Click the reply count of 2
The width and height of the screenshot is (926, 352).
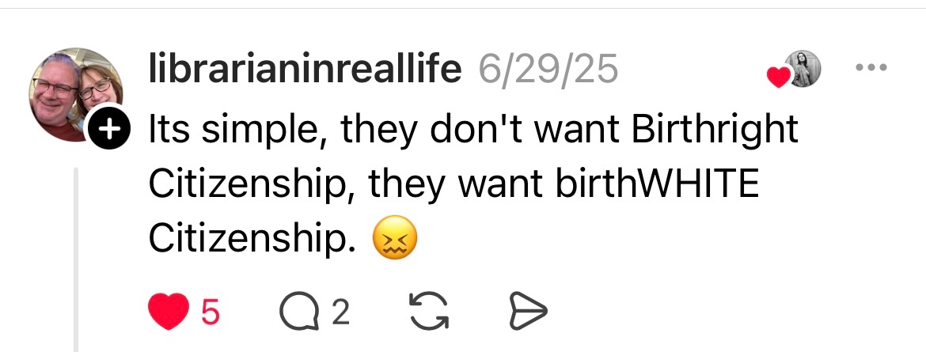pos(340,313)
